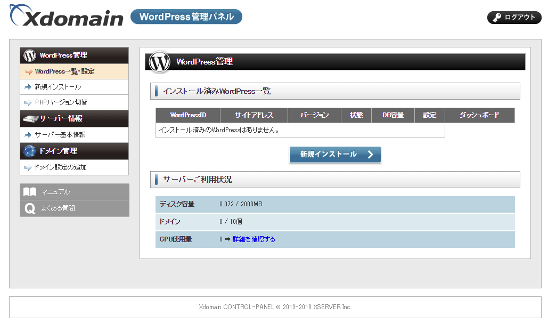Select 新規インストール in the sidebar menu
This screenshot has width=548, height=323.
(x=58, y=87)
